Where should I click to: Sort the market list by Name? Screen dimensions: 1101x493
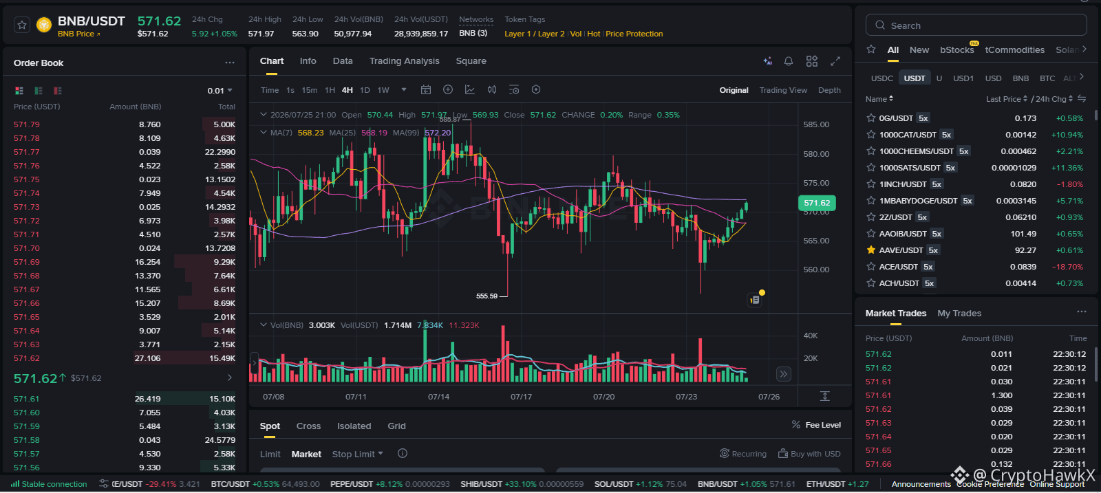(x=879, y=99)
